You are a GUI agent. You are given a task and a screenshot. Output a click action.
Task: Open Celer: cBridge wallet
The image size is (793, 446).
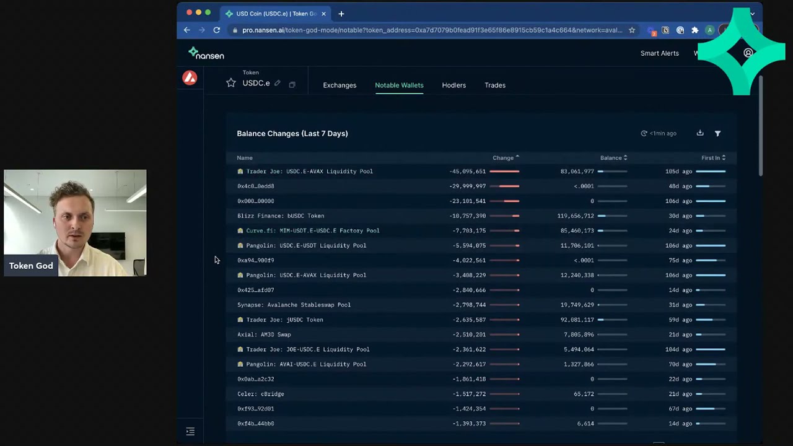(x=260, y=395)
